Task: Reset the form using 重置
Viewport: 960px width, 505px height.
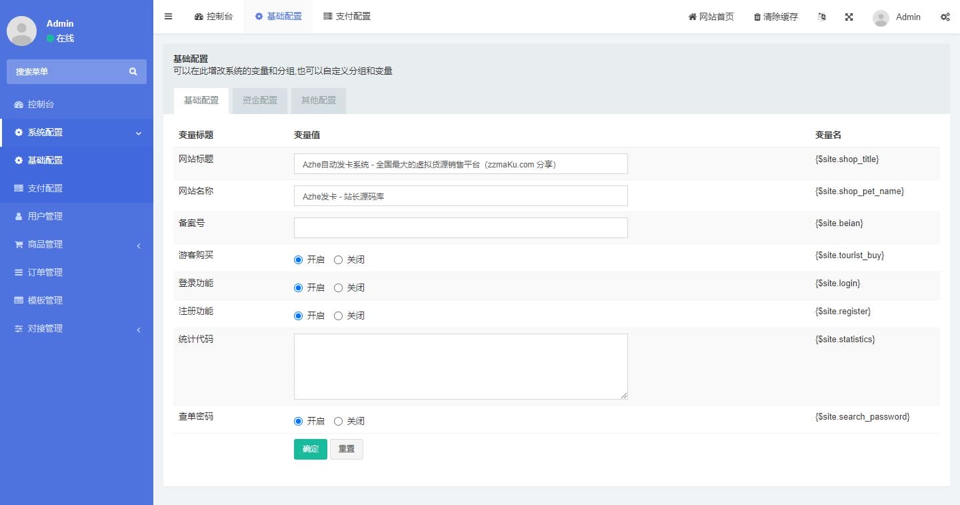Action: point(347,449)
